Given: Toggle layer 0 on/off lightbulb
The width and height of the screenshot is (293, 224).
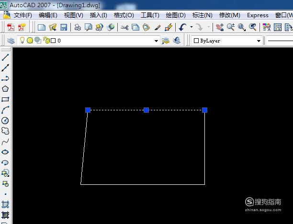Looking at the screenshot, I should (x=22, y=40).
